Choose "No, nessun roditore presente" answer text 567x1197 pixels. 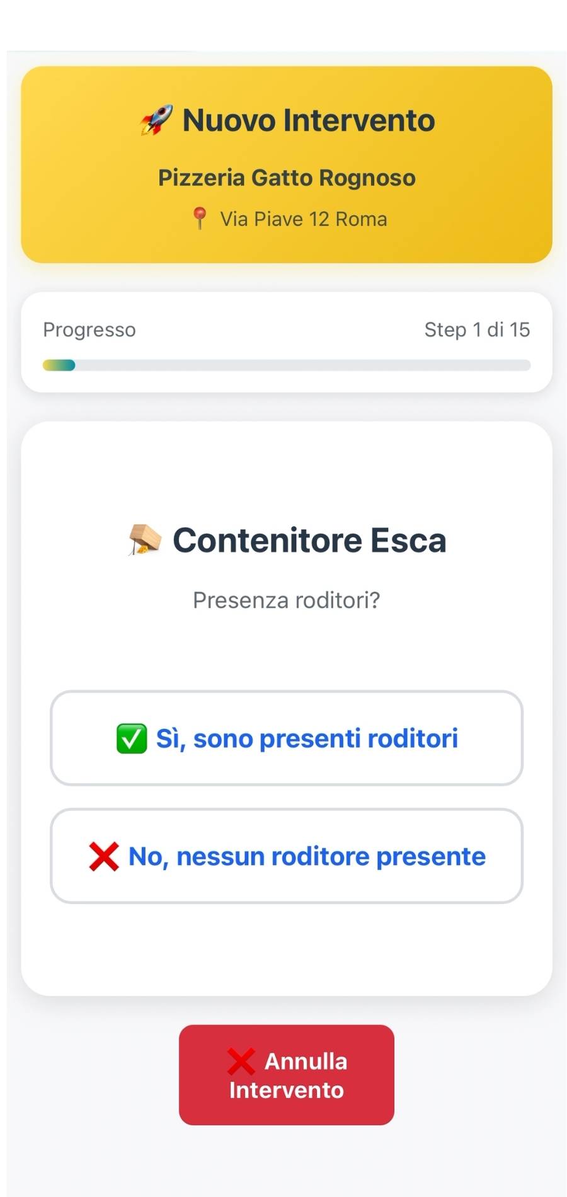[x=307, y=856]
